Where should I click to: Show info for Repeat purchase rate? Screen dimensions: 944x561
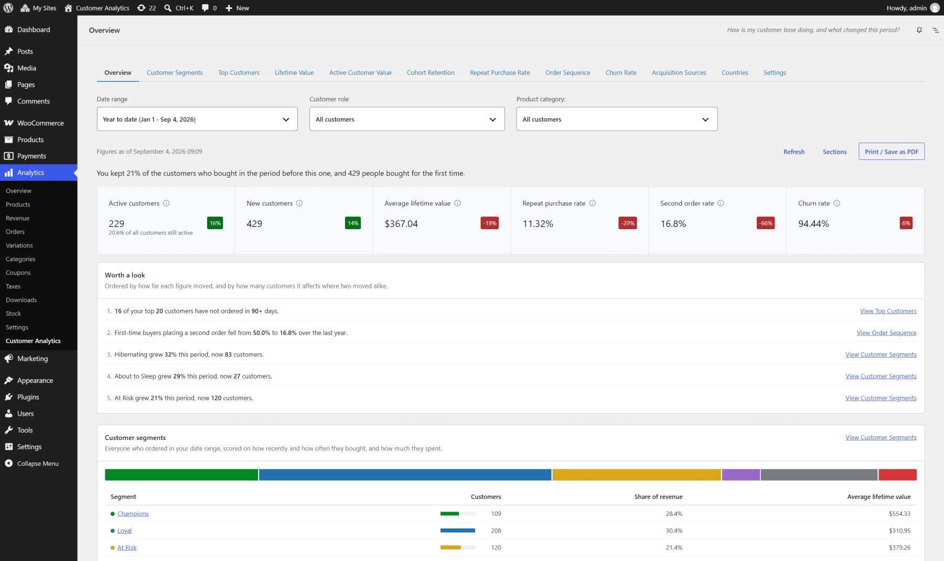point(592,203)
